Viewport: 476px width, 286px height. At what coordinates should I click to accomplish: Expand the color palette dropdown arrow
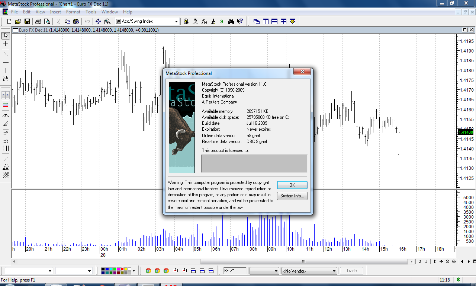[134, 271]
